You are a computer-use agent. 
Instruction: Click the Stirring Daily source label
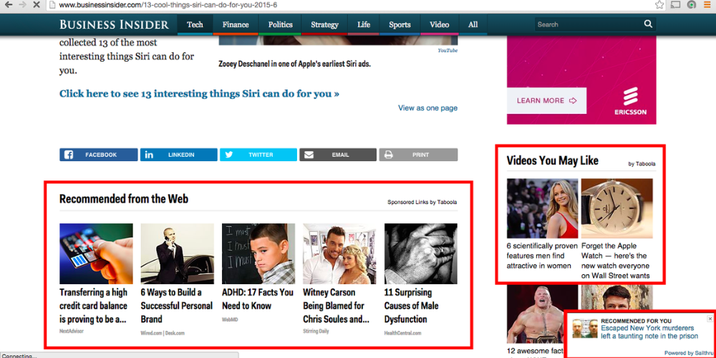click(x=316, y=331)
